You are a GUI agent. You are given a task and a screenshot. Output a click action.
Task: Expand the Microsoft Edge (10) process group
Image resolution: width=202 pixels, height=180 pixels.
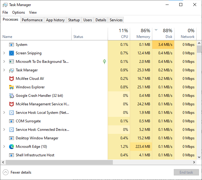click(4, 147)
